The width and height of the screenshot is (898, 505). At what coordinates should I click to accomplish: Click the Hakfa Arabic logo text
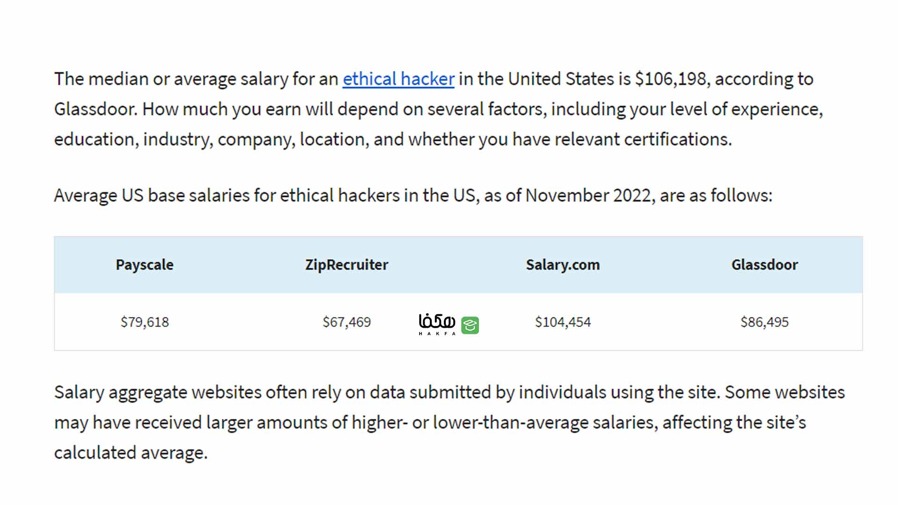[x=437, y=324]
